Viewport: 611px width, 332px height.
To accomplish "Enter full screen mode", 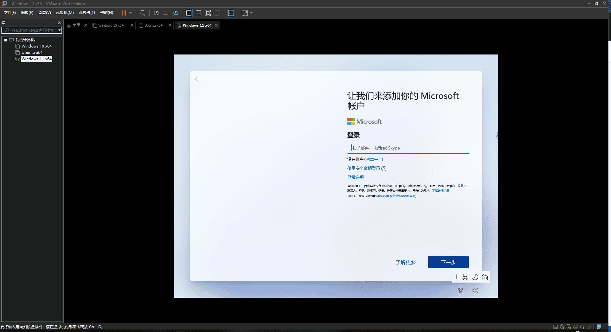I will [208, 13].
